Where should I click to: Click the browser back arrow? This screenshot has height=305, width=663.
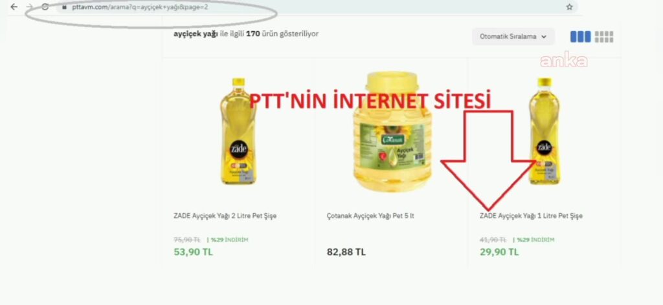[14, 6]
